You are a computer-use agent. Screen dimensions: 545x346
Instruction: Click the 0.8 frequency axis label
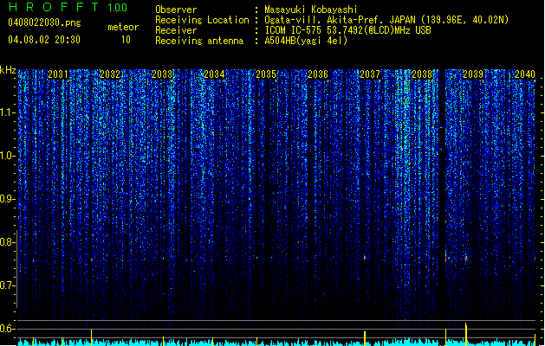pos(8,242)
